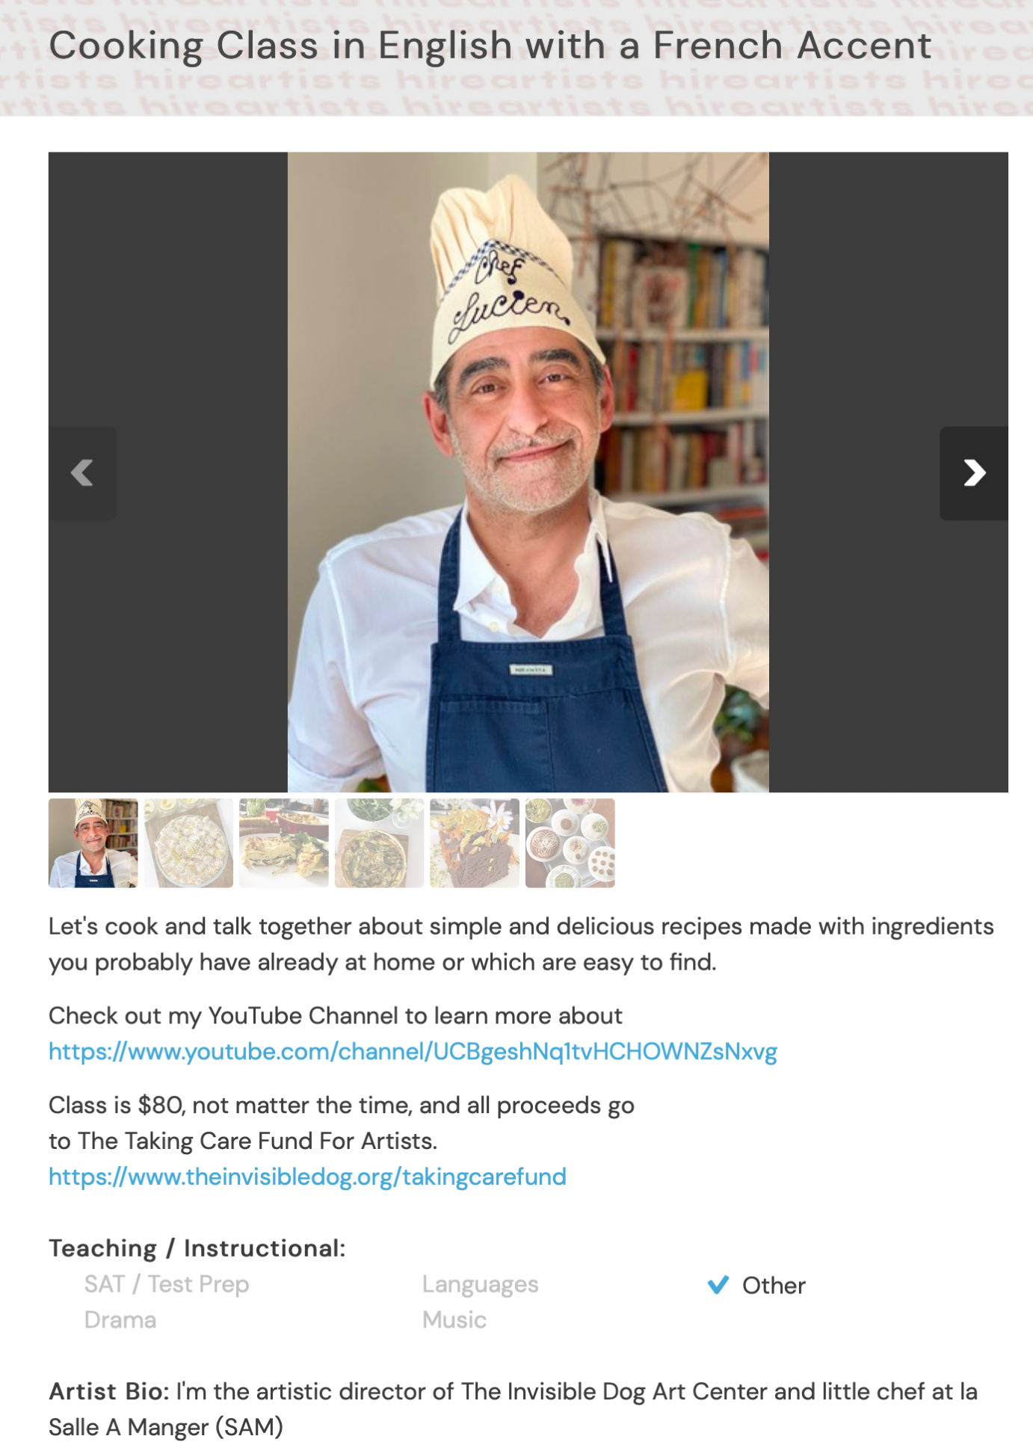The height and width of the screenshot is (1442, 1033).
Task: Select the small bowls tray thumbnail
Action: (570, 843)
